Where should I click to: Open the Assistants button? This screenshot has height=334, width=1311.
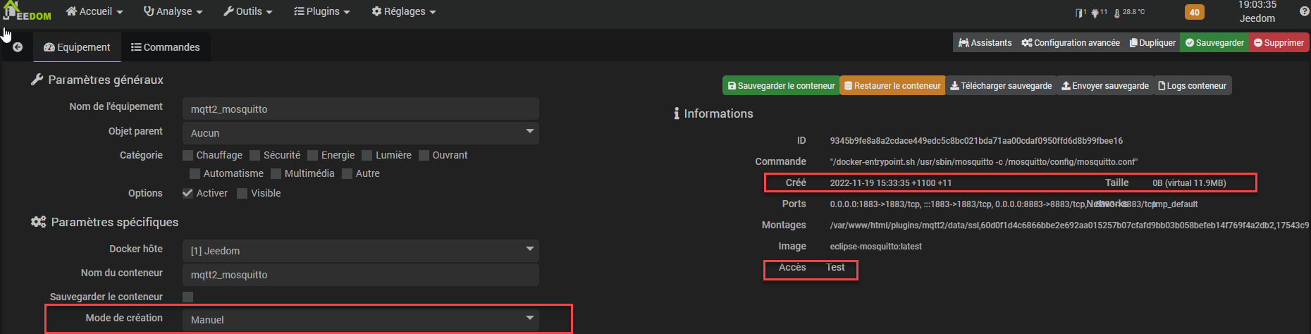click(985, 43)
